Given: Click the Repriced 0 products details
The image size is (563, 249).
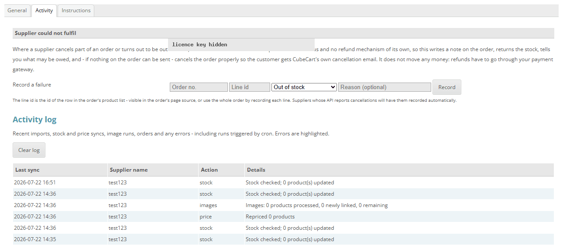Looking at the screenshot, I should point(270,217).
